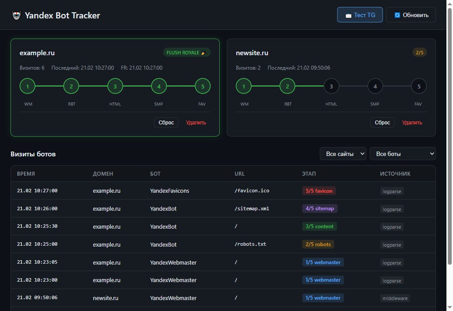Click step 1 WM circle on example.ru

pyautogui.click(x=28, y=86)
